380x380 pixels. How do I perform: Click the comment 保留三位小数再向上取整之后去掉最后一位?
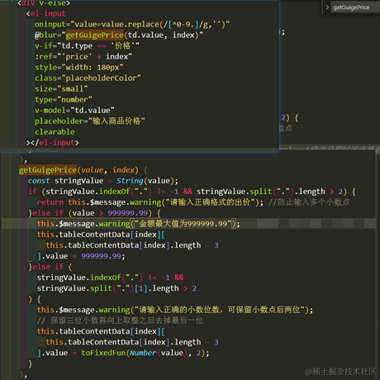point(121,321)
